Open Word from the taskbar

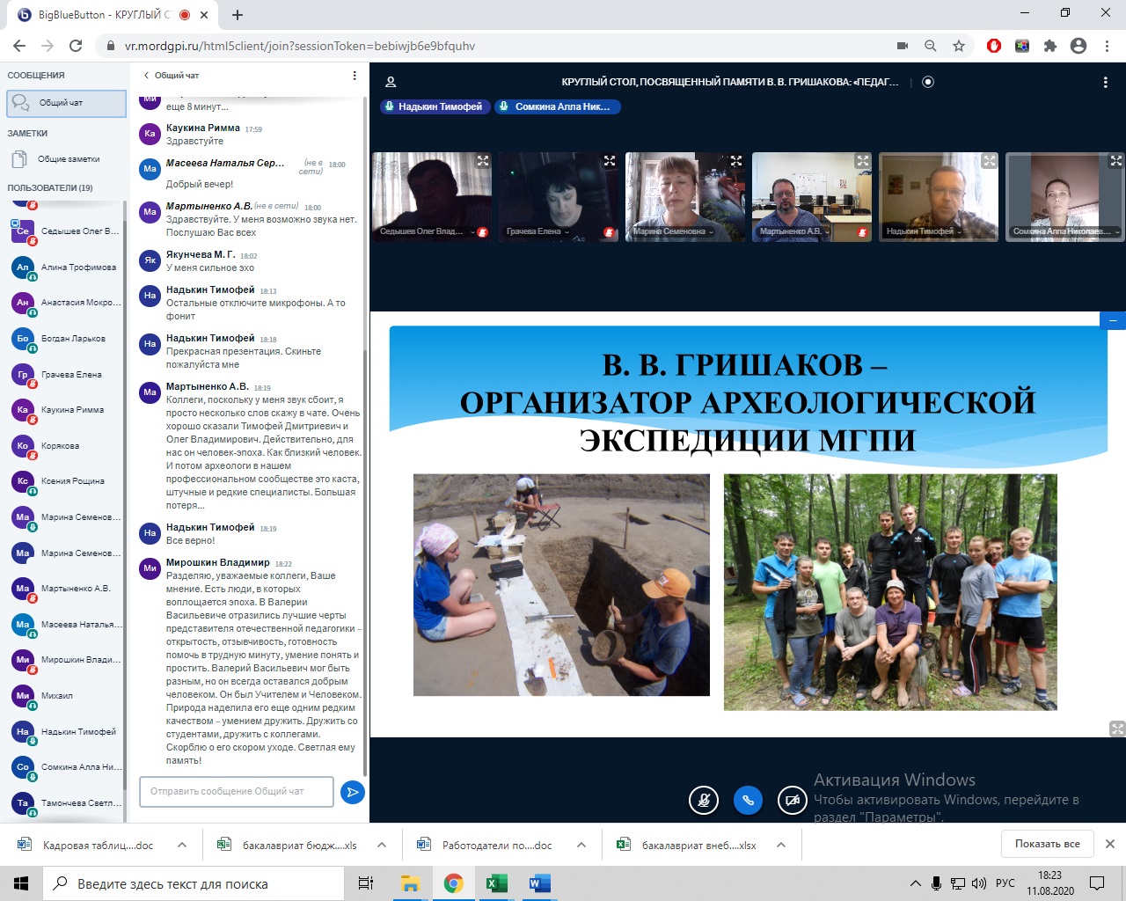[540, 883]
